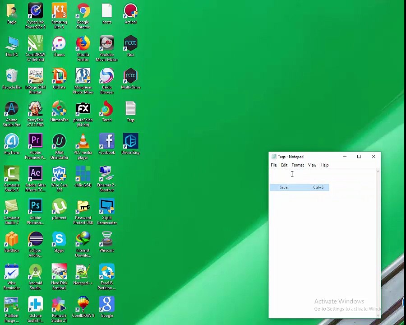Select the Driver Easy icon
Viewport: 406px width, 325px height.
tap(130, 141)
